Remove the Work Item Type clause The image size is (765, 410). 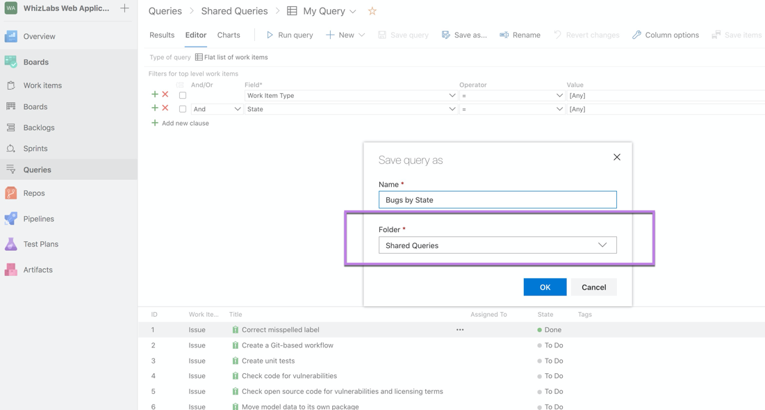click(165, 95)
